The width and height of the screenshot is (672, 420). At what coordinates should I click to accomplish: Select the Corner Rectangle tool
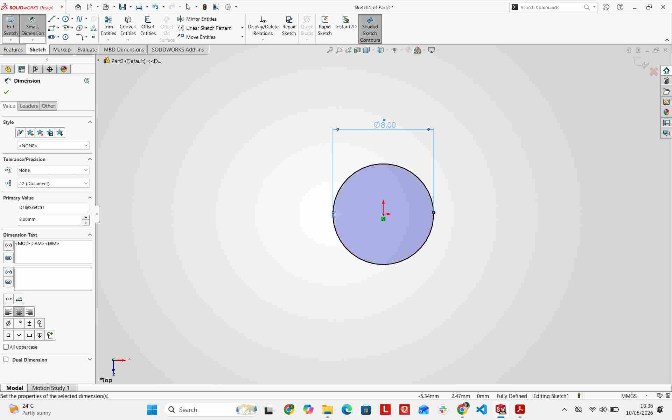tap(51, 28)
